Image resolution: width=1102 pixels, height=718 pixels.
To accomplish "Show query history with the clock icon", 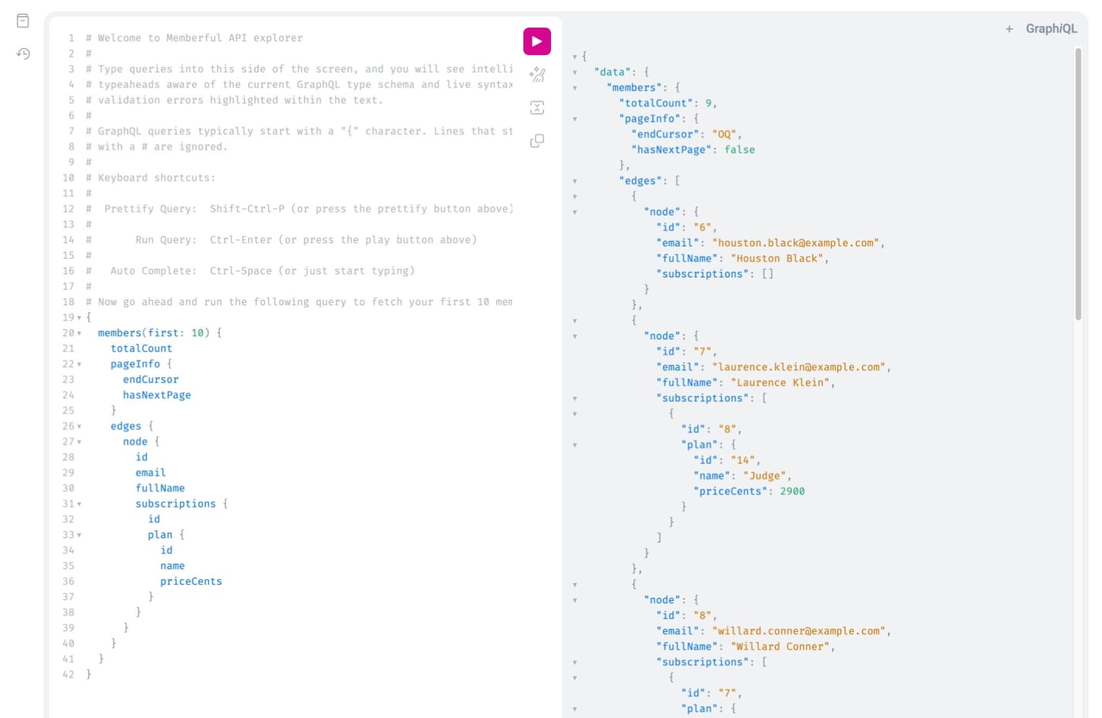I will pyautogui.click(x=23, y=54).
